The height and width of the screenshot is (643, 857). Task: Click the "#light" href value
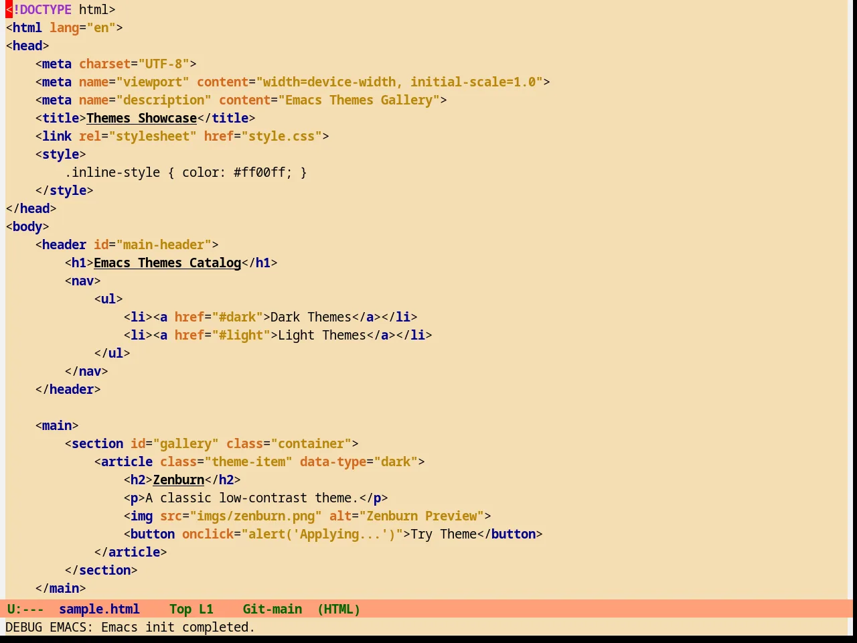(x=241, y=335)
